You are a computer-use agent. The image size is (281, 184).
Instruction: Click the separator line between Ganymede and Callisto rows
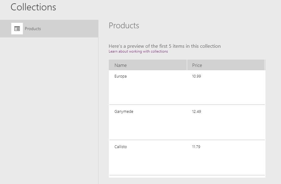[x=187, y=140]
